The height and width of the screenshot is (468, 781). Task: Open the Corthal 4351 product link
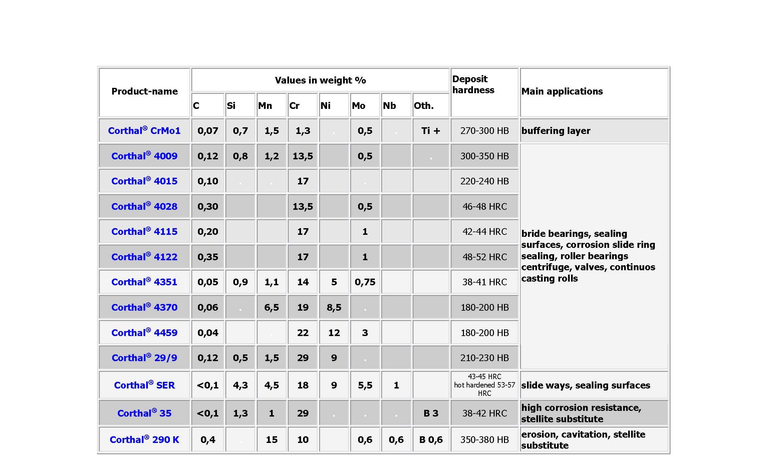tap(144, 282)
